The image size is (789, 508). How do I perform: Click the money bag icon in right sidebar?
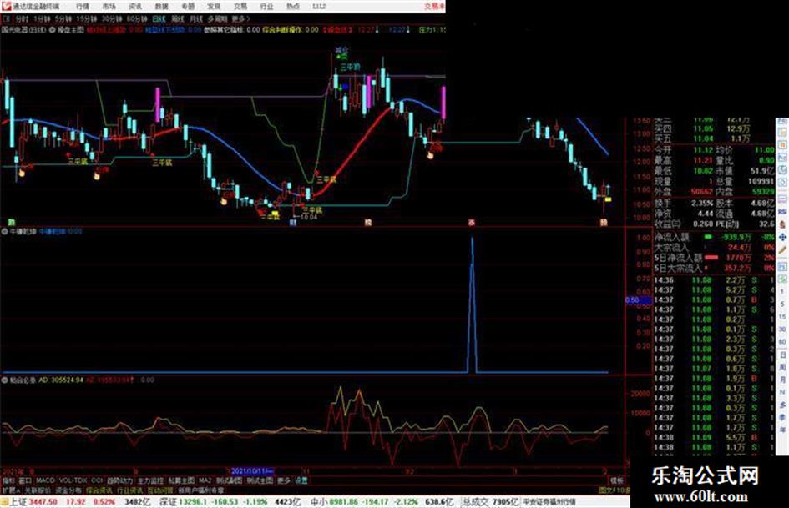(x=782, y=224)
